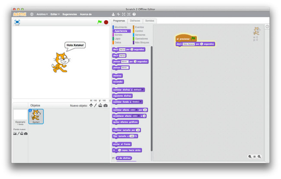Paint a new sprite with the brush icon
The height and width of the screenshot is (179, 281).
(x=96, y=105)
